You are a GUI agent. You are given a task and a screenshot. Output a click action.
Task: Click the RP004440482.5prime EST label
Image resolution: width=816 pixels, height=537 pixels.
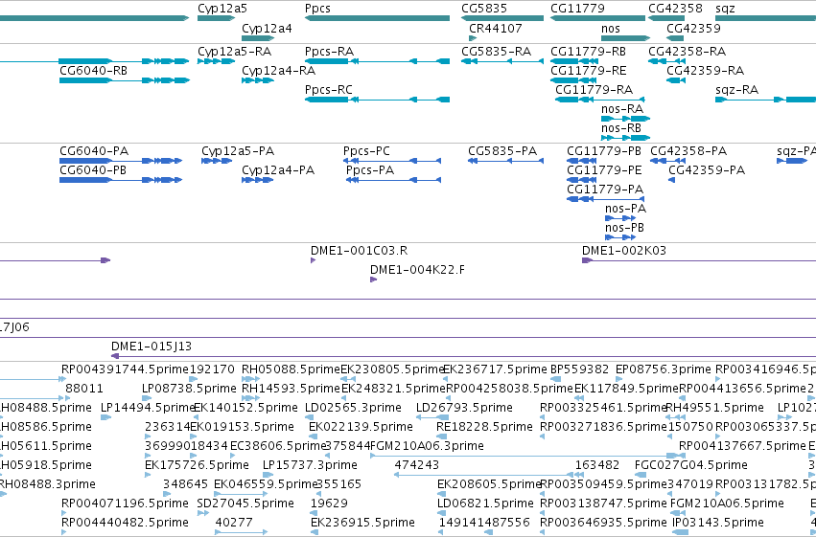click(125, 523)
